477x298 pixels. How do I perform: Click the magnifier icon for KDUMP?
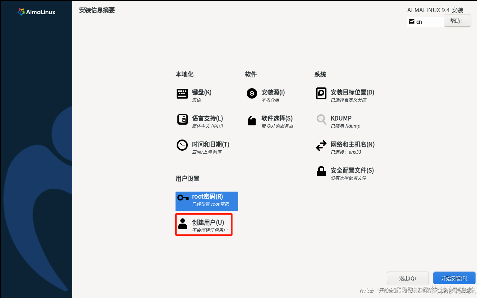[x=321, y=119]
